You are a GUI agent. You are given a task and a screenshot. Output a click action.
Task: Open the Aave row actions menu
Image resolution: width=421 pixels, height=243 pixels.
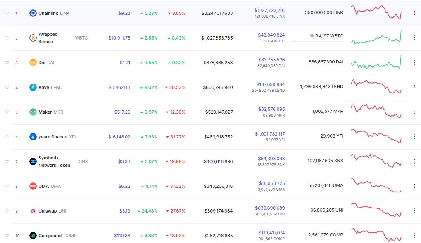pyautogui.click(x=414, y=87)
